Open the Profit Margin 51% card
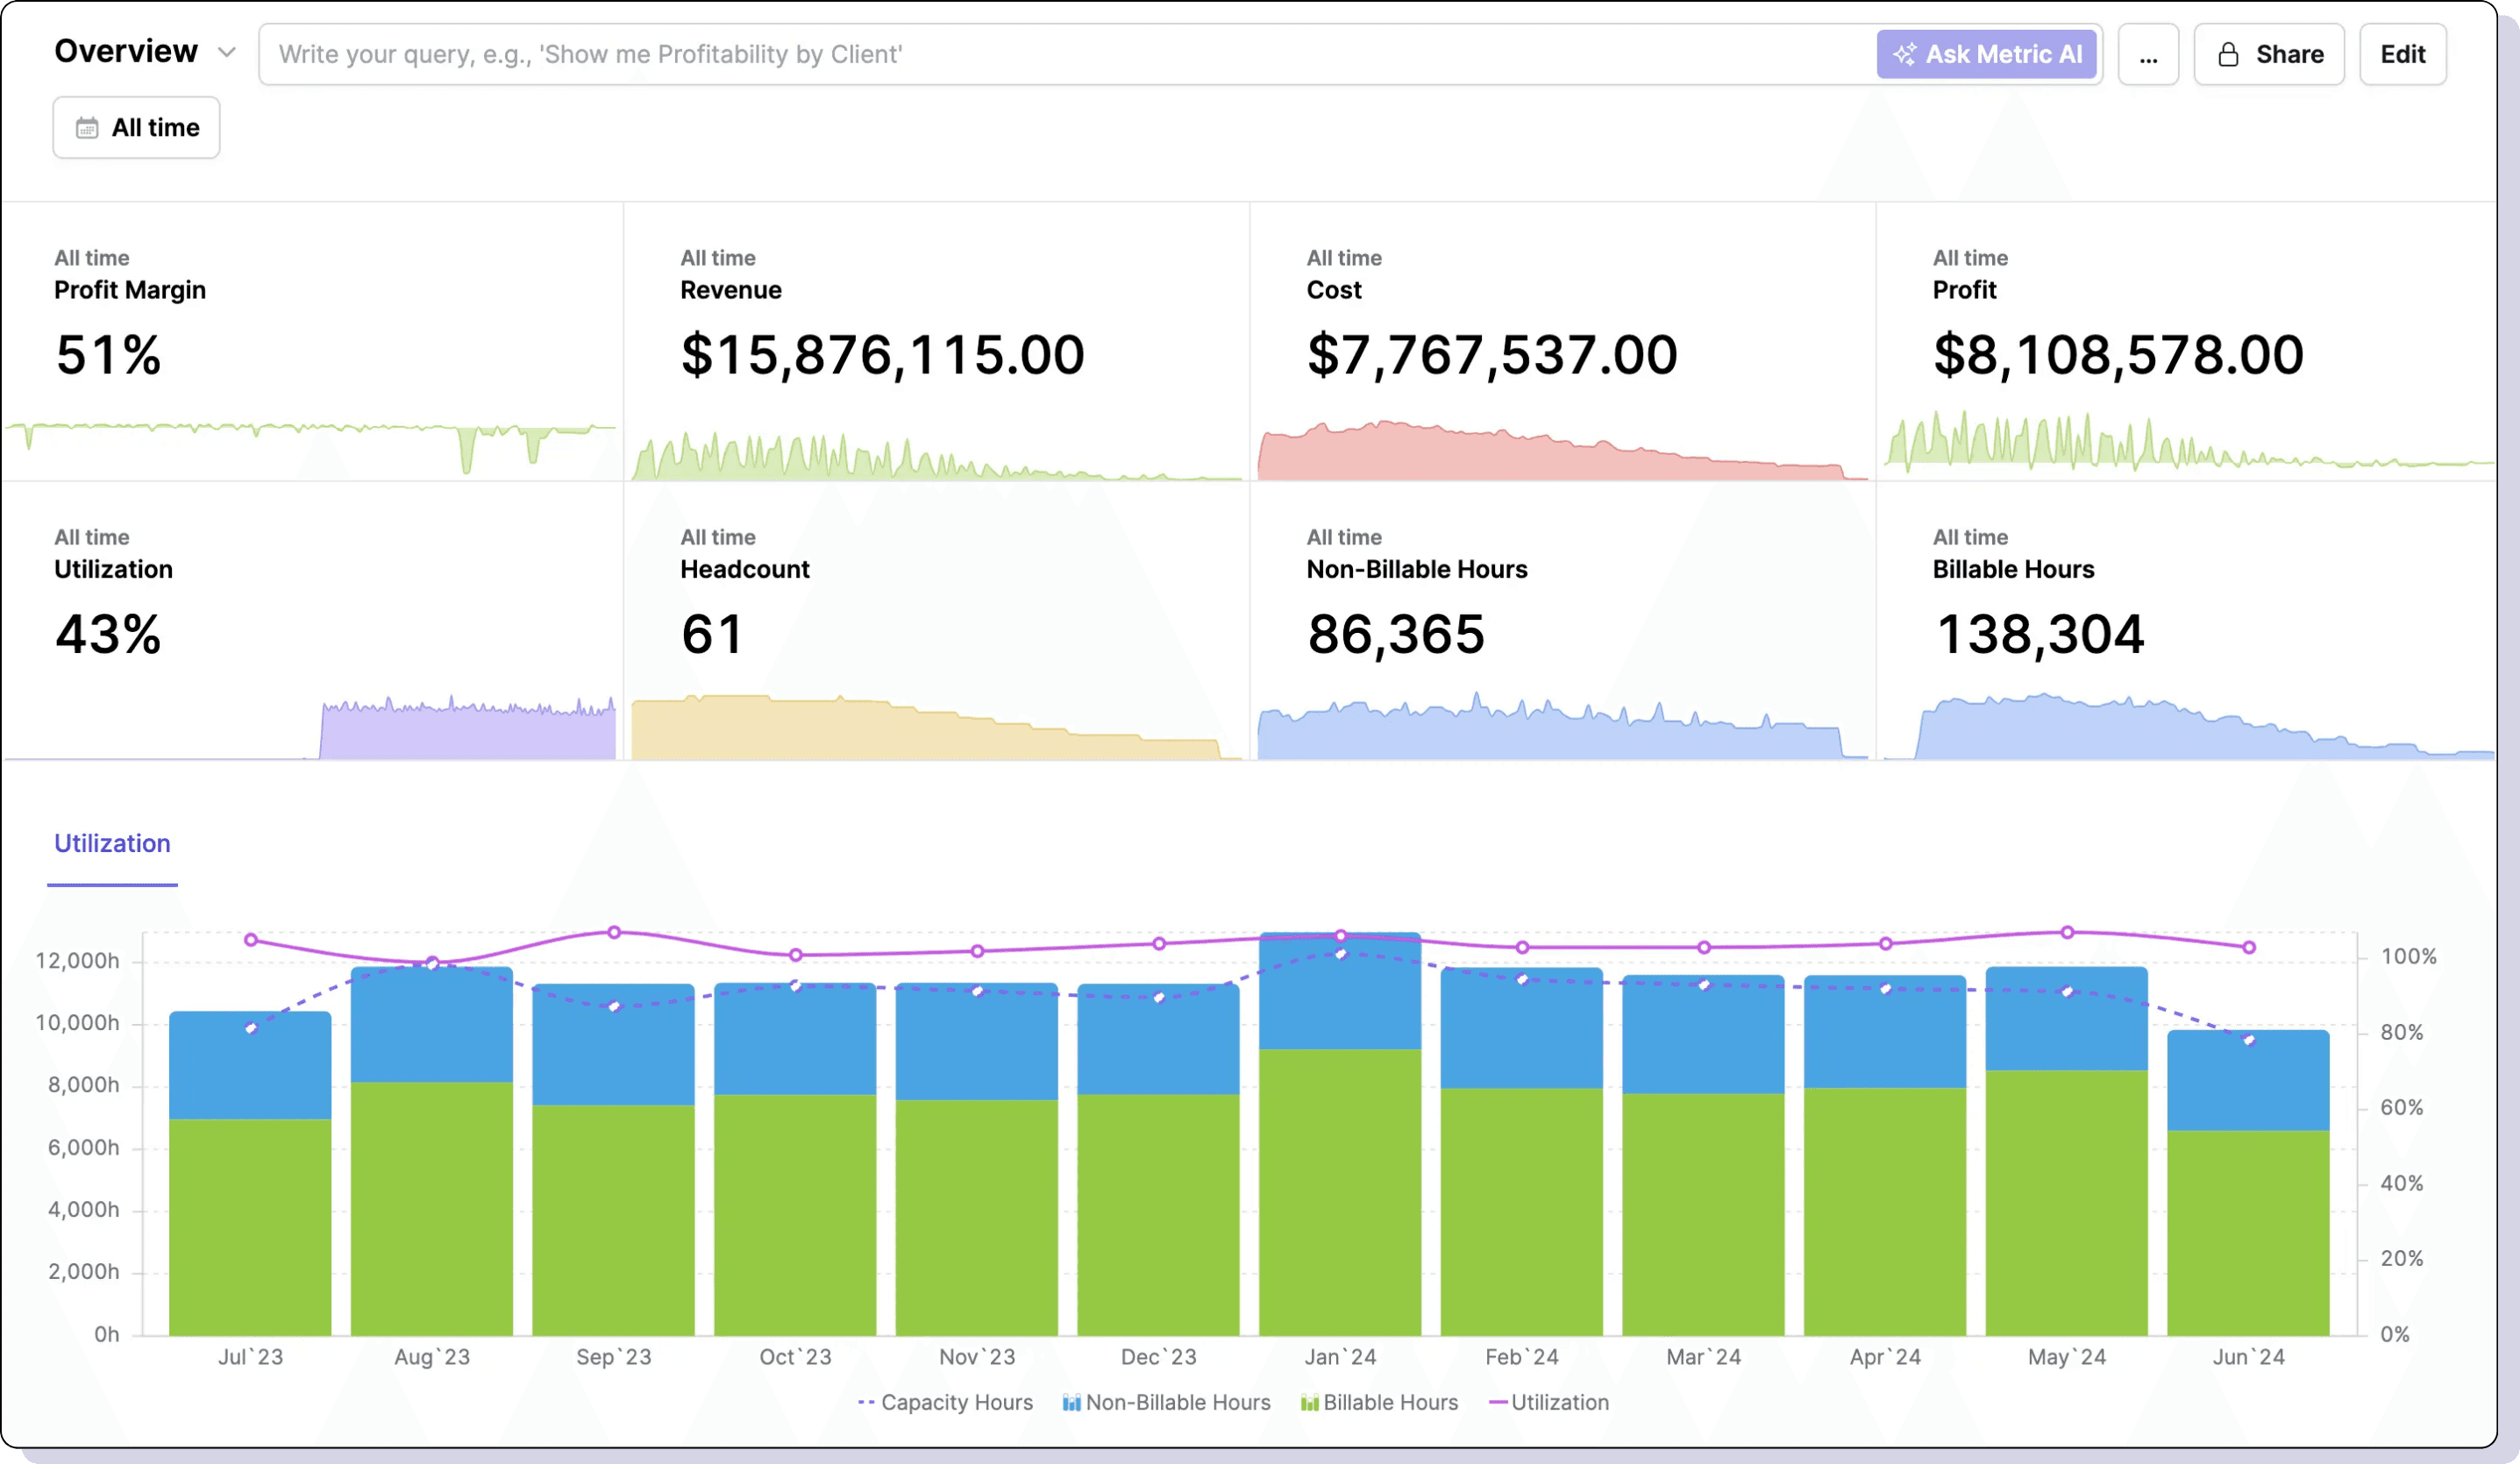The height and width of the screenshot is (1464, 2520). pos(312,342)
